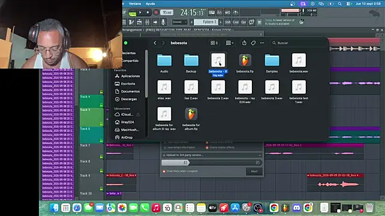Screen dimensions: 385x216
Task: Open the channel rack icon in toolbar
Action: 139,22
